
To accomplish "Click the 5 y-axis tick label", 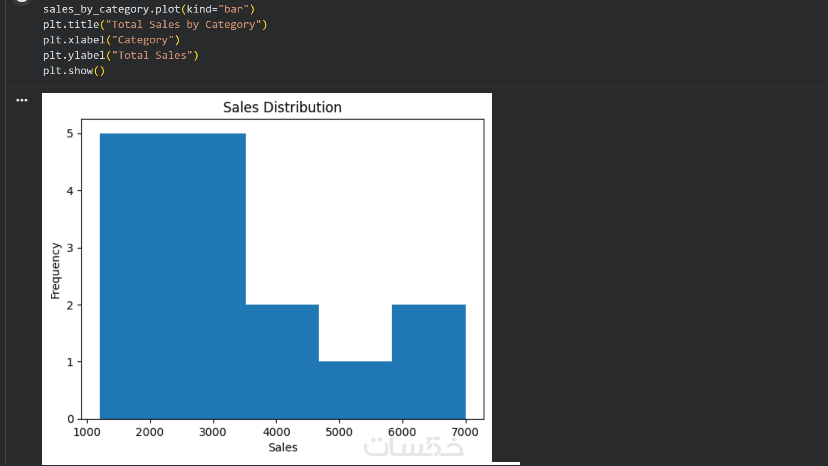I will (x=70, y=133).
